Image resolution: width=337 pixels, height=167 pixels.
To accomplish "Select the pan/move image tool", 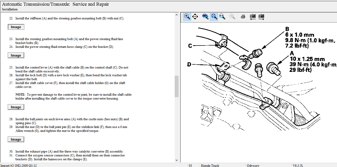I will 195,17.
